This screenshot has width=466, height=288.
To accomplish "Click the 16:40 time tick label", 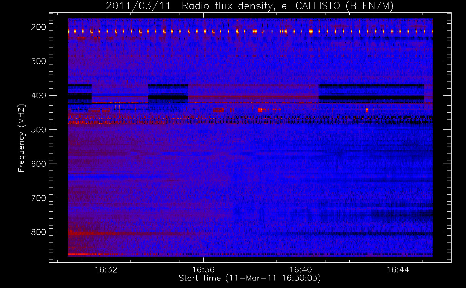I will click(301, 270).
